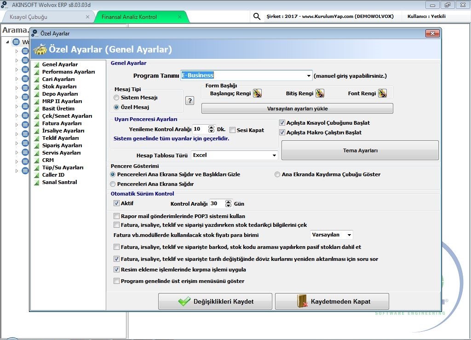Click the green icon beside Teklif Ayarları

[37, 138]
